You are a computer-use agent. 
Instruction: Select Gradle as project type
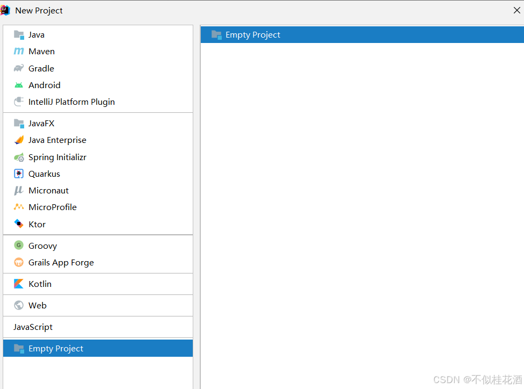tap(98, 68)
